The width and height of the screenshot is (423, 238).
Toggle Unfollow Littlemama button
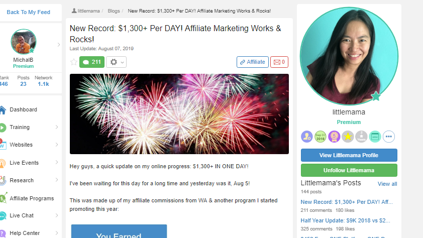(349, 170)
